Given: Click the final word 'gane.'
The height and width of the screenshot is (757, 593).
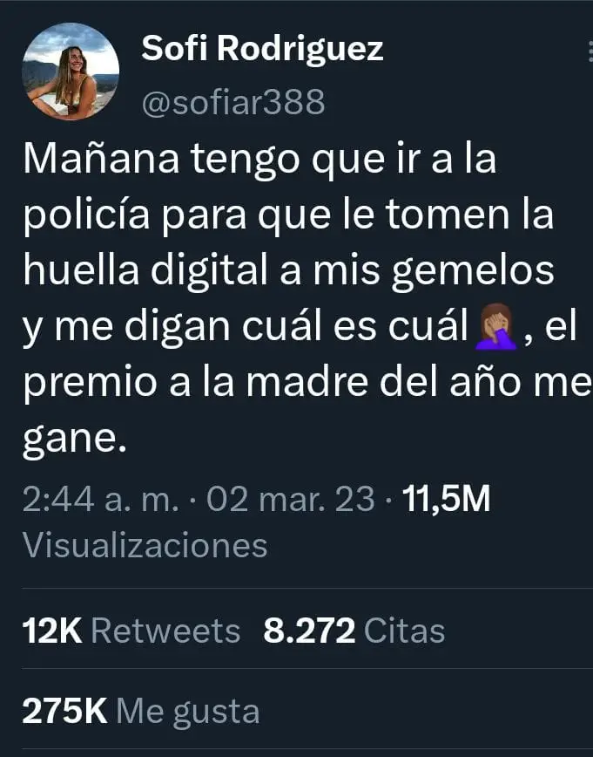Looking at the screenshot, I should pyautogui.click(x=75, y=440).
